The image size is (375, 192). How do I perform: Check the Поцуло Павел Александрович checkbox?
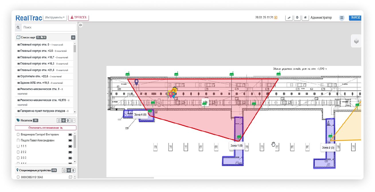pos(18,140)
